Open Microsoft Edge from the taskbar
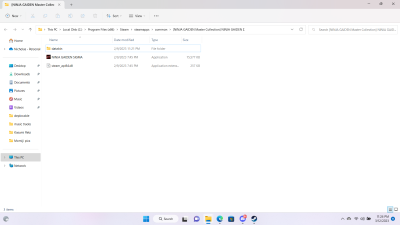The image size is (400, 225). 219,219
